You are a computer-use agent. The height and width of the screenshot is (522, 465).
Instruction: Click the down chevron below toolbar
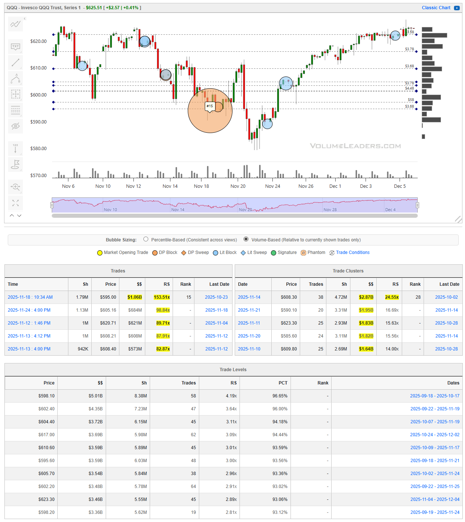click(x=19, y=216)
